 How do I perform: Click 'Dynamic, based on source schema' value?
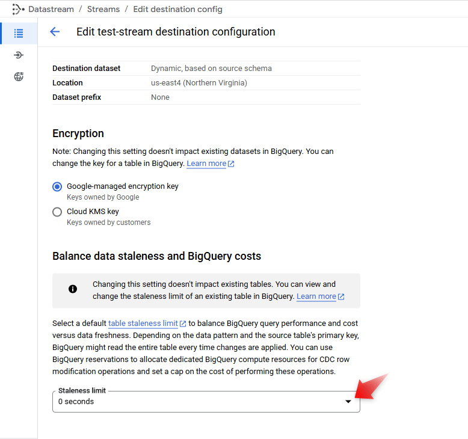(211, 69)
